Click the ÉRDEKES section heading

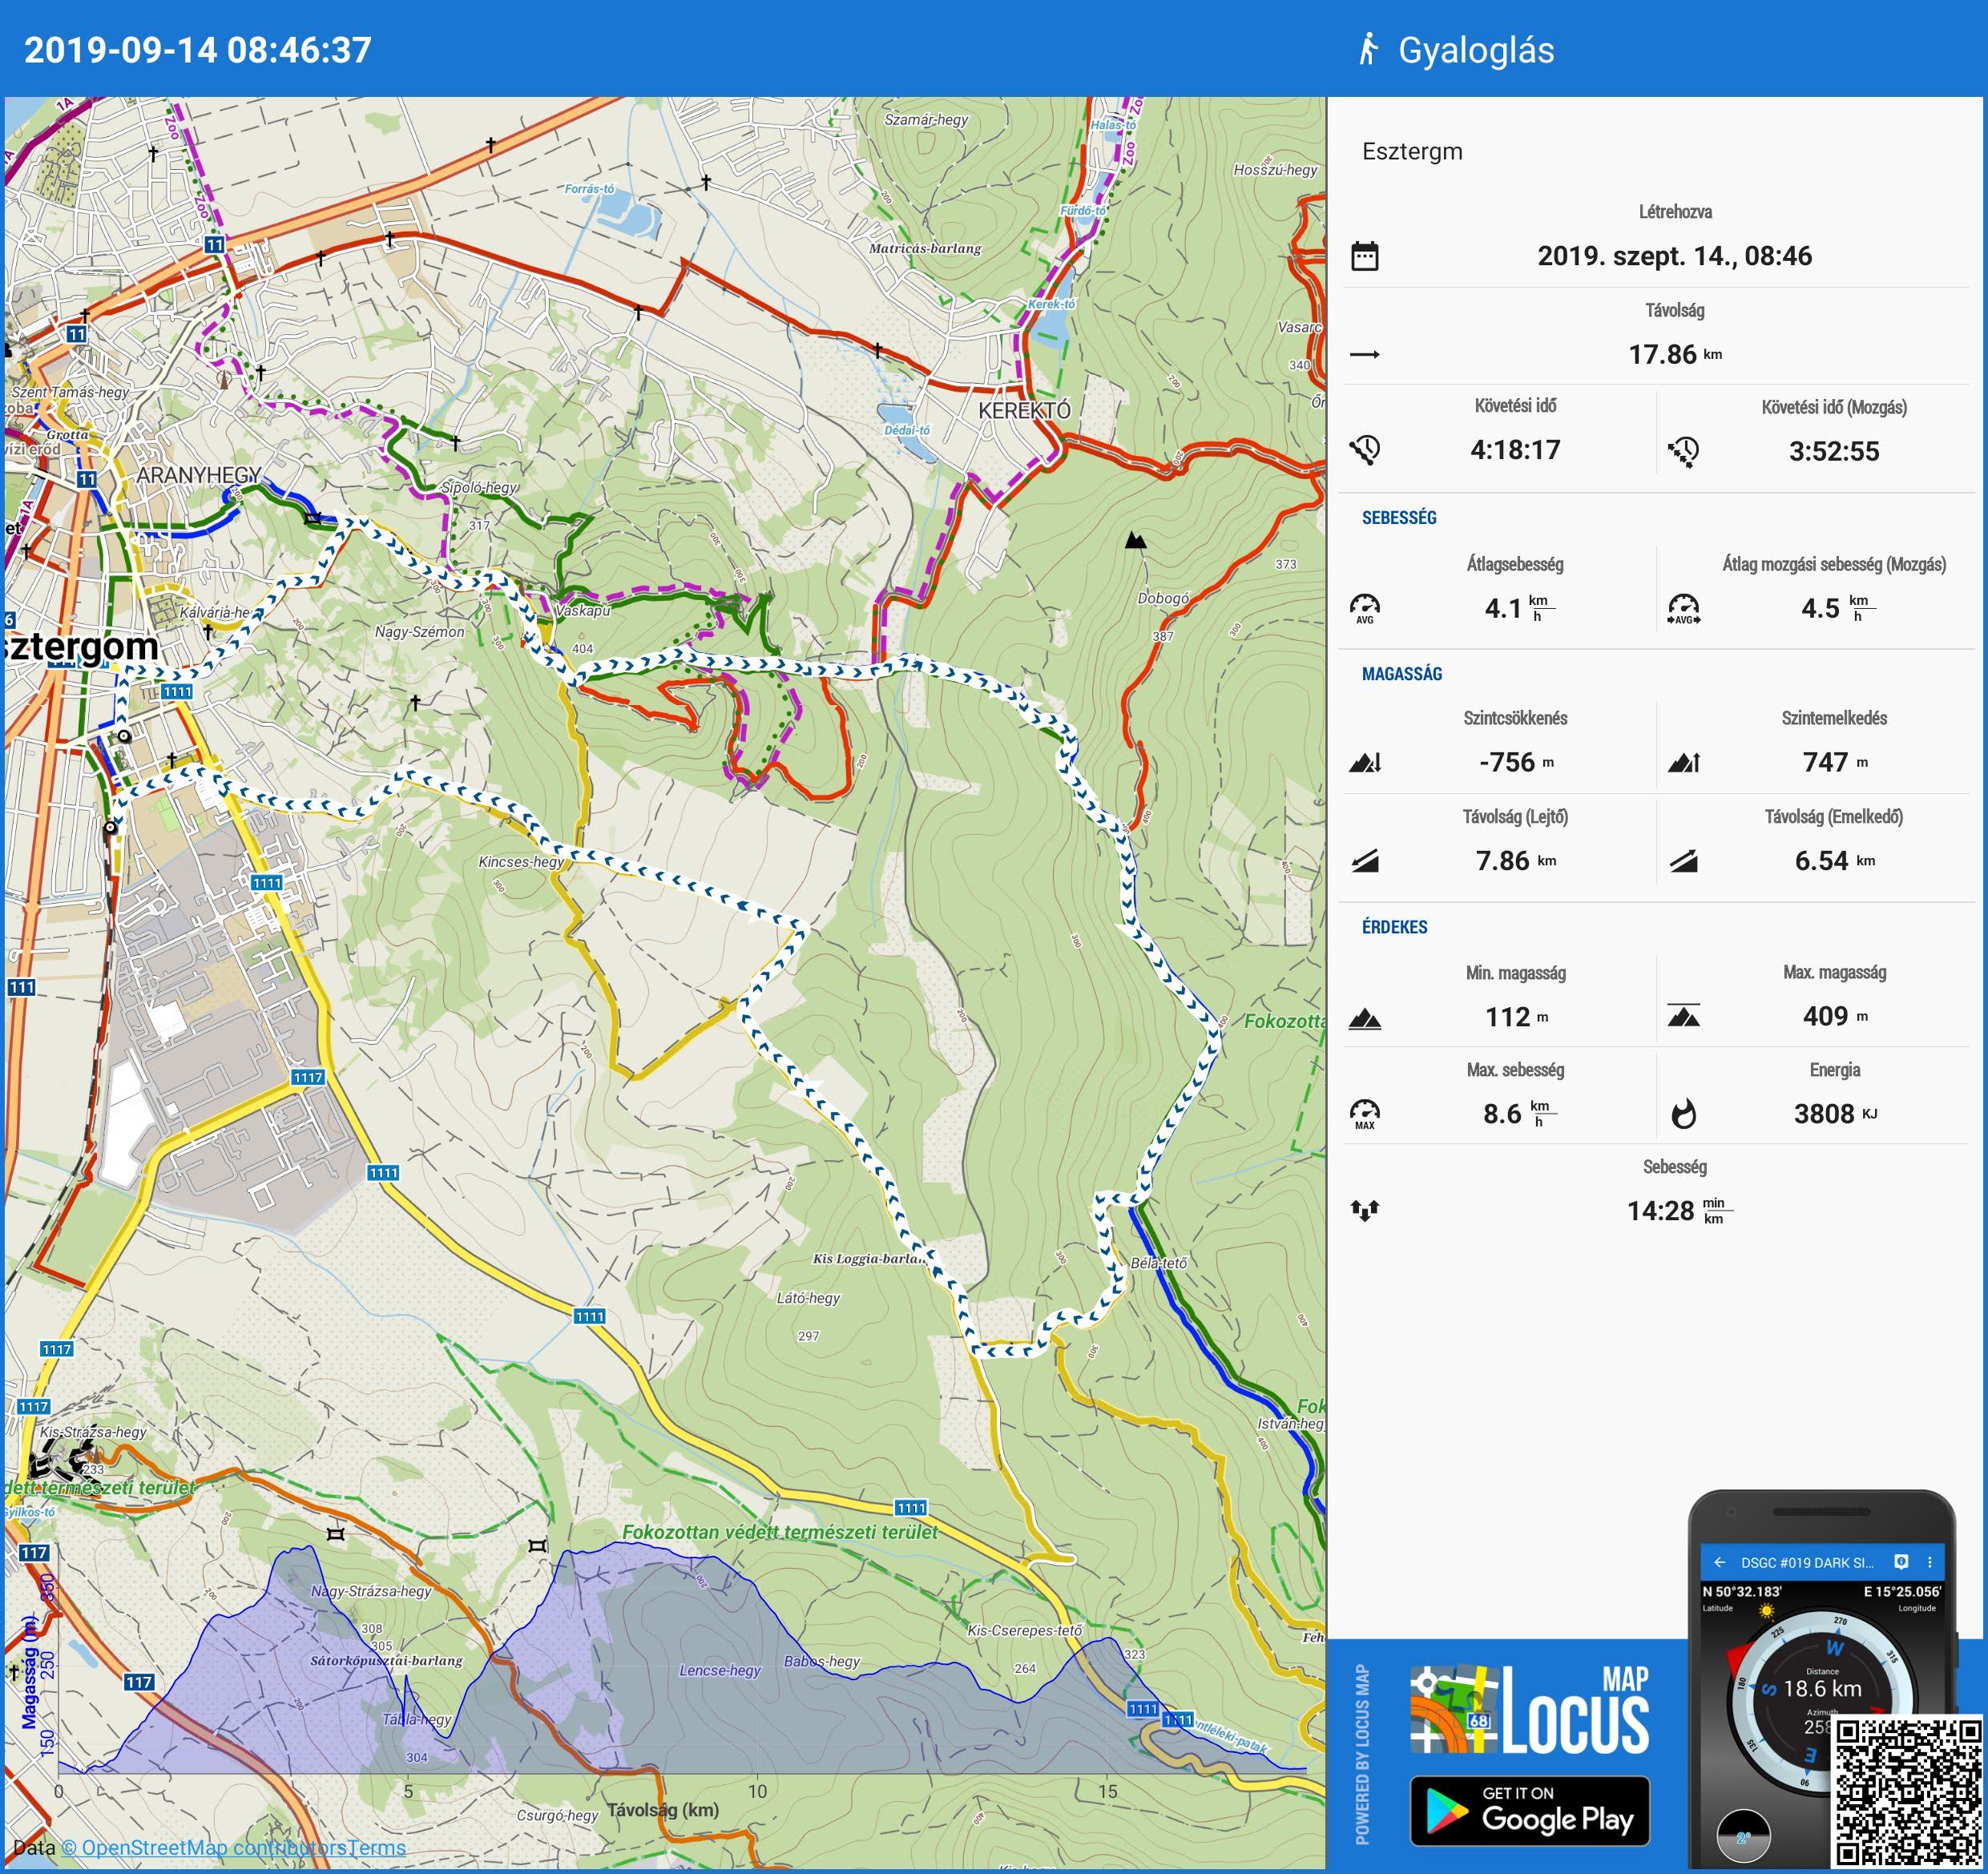1395,927
